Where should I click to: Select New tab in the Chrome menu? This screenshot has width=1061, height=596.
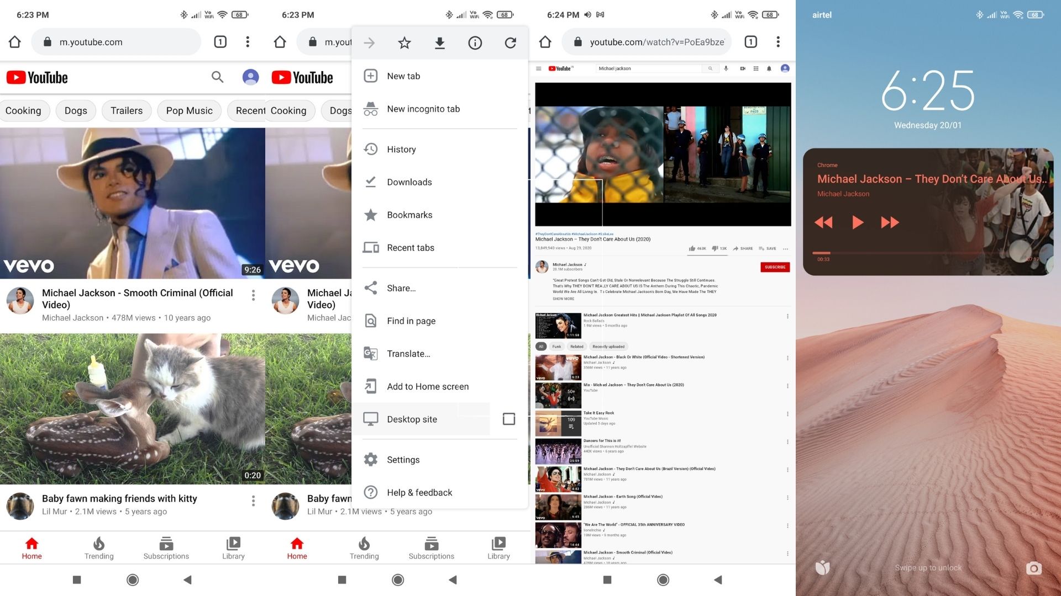440,76
